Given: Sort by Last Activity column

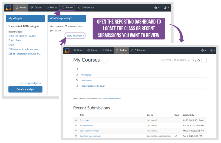Looking at the screenshot, I should [189, 115].
